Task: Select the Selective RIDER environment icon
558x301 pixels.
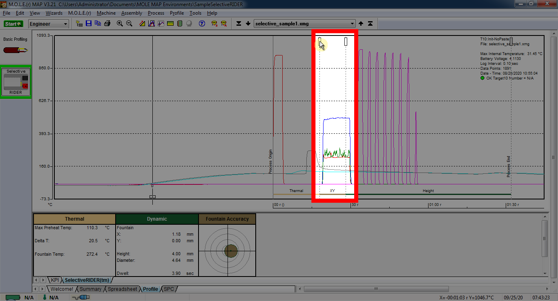Action: click(16, 82)
